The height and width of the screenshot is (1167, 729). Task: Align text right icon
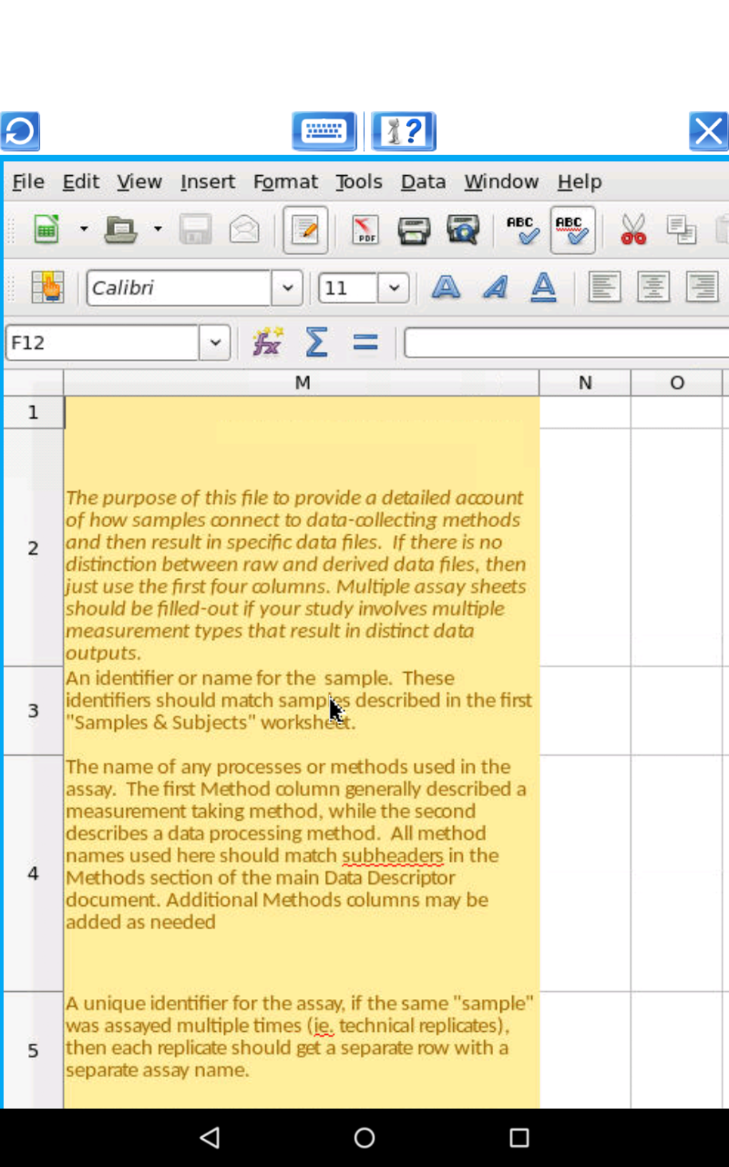pyautogui.click(x=702, y=287)
